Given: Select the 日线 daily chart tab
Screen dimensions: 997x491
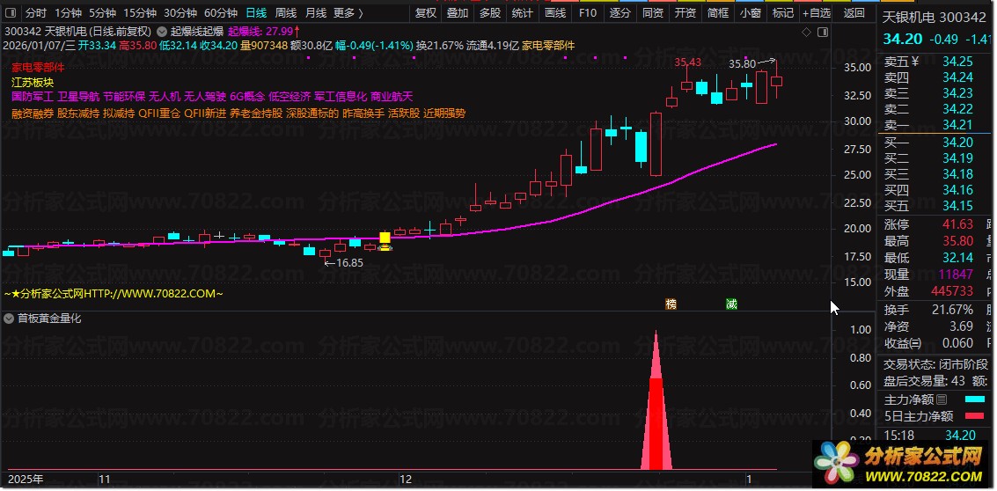Looking at the screenshot, I should [256, 12].
